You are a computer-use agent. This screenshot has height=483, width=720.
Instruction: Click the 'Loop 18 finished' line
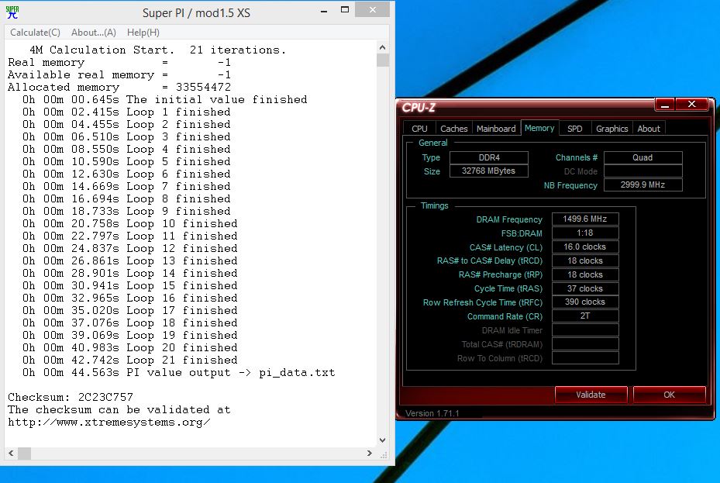[130, 323]
